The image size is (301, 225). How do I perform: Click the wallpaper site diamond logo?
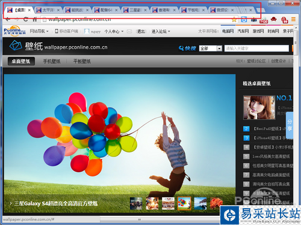[16, 46]
